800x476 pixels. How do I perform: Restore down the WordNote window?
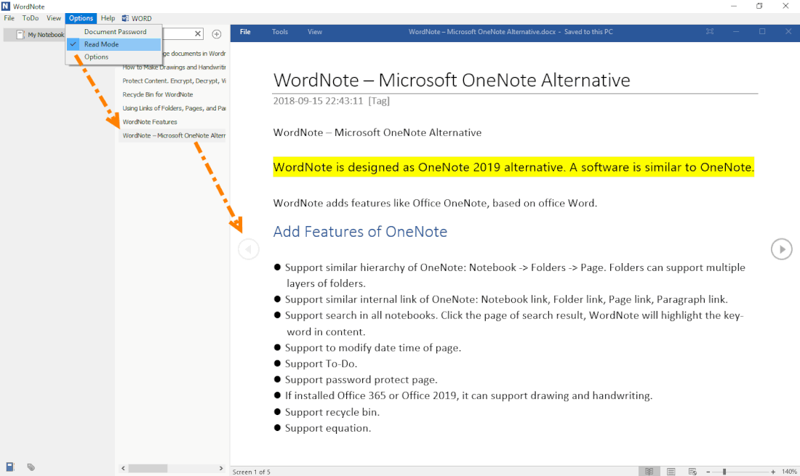pyautogui.click(x=759, y=6)
